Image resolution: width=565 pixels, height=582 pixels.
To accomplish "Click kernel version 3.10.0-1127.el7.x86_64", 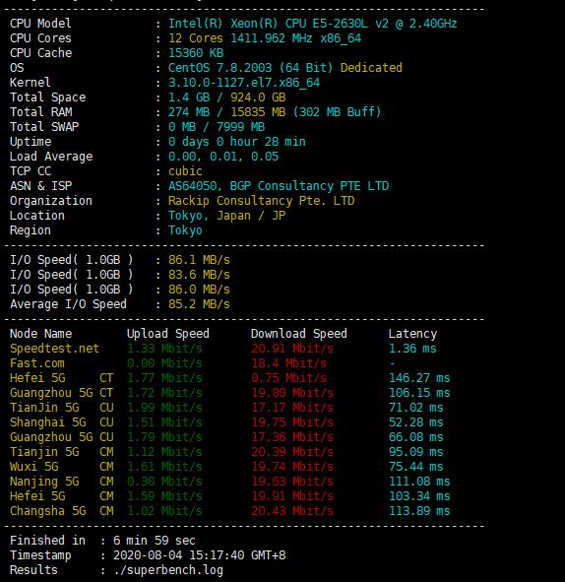I will (244, 83).
